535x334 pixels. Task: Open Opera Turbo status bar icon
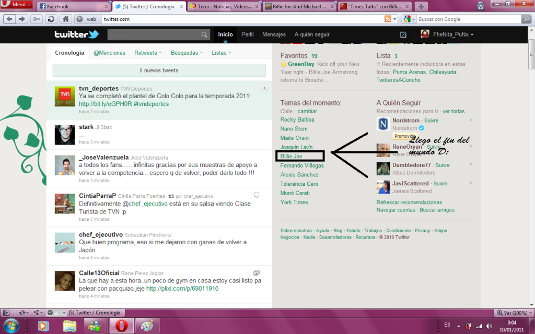[50, 313]
